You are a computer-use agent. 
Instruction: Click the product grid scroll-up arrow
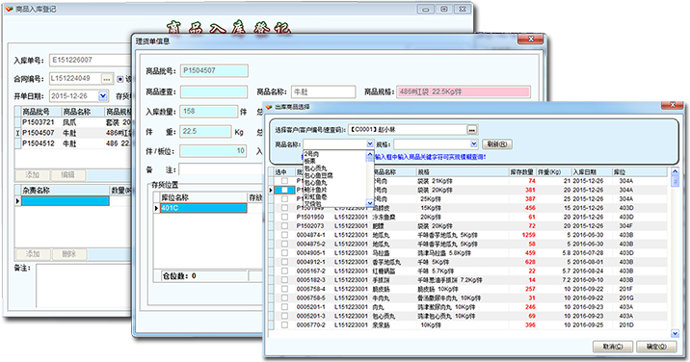pyautogui.click(x=675, y=171)
